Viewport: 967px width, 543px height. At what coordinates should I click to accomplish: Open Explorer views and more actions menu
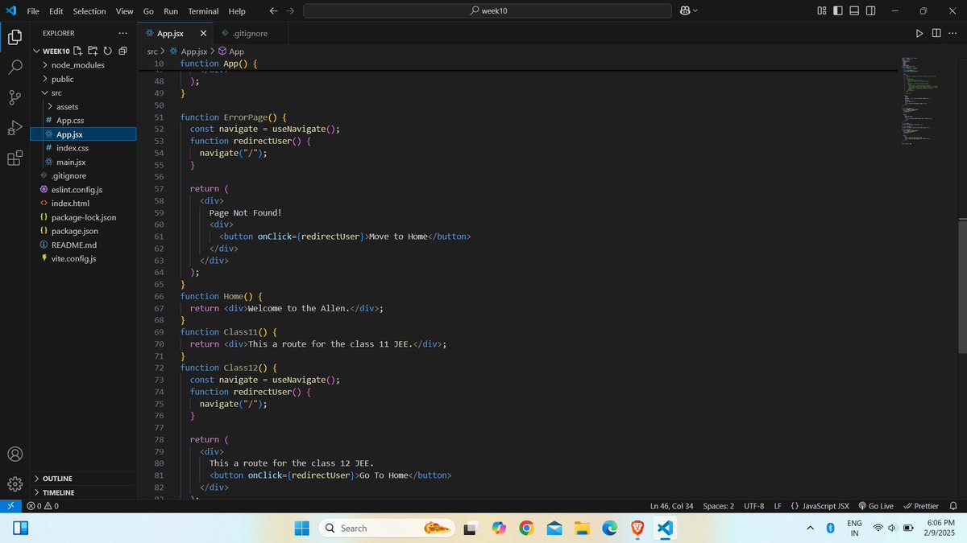tap(122, 34)
